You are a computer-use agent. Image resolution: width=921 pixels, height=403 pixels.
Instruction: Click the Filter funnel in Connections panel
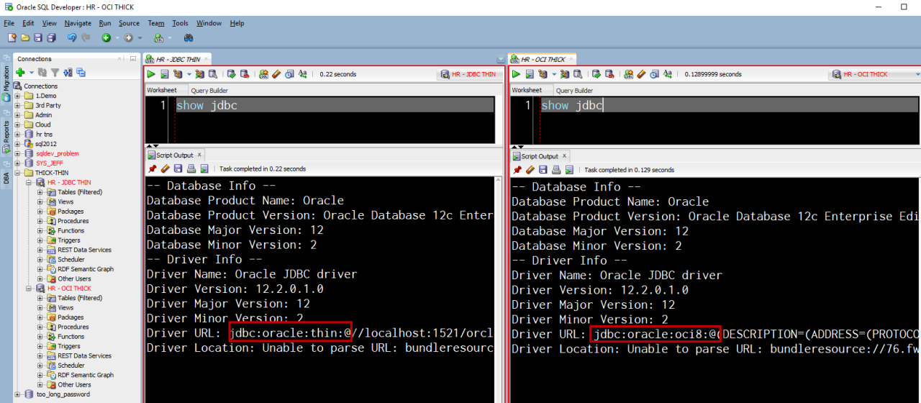54,72
